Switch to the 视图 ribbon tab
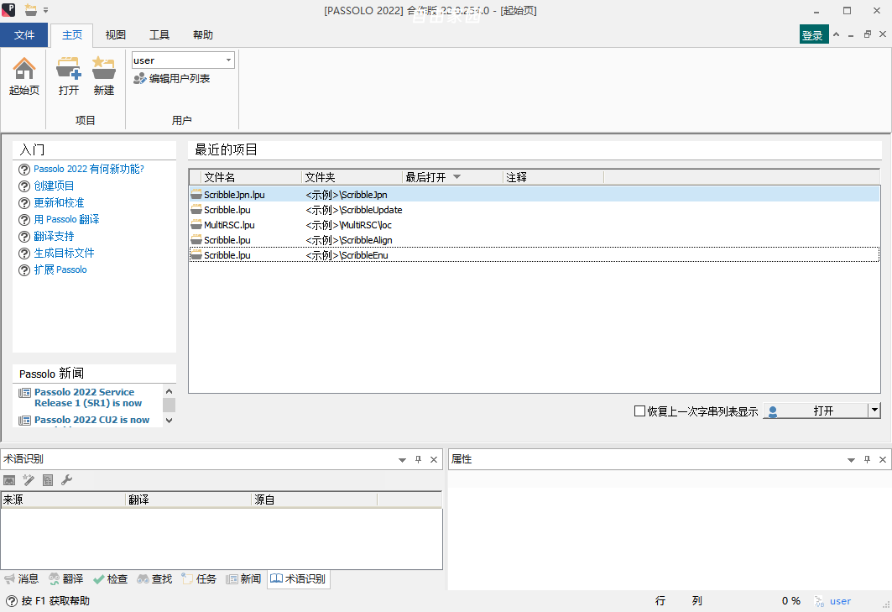The width and height of the screenshot is (892, 612). [x=115, y=35]
